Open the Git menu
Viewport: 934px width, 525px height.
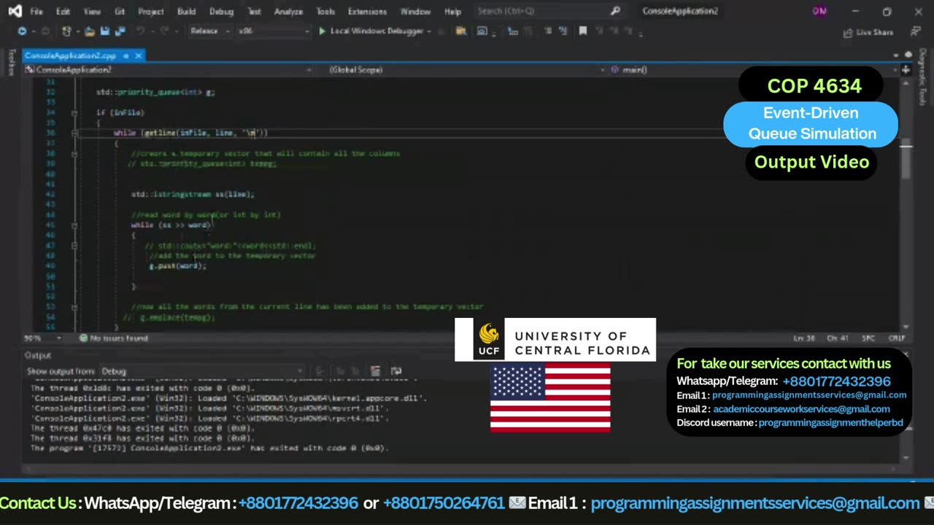click(120, 12)
